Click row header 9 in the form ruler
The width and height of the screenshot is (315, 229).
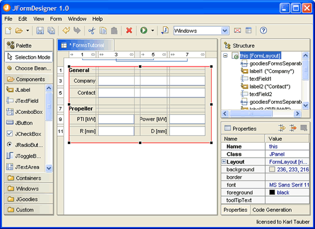click(60, 119)
